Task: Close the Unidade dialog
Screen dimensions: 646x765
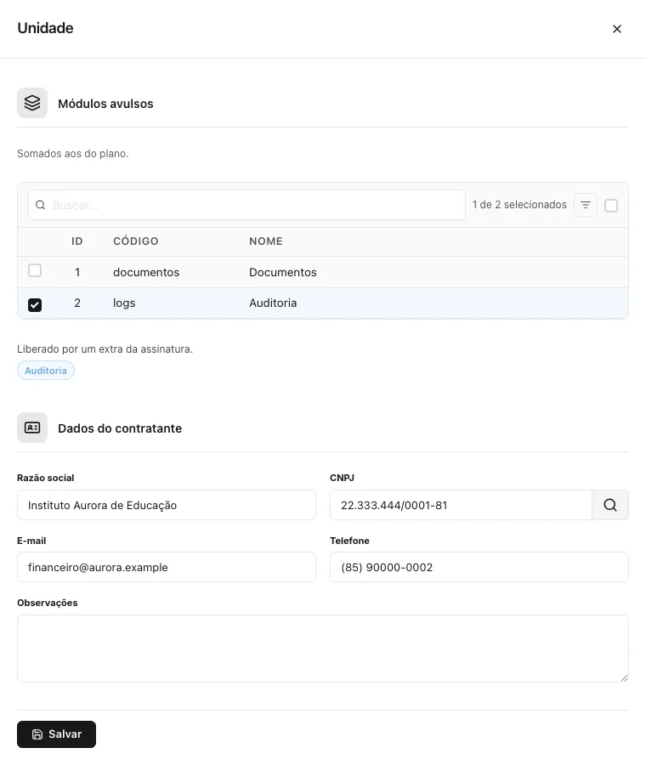Action: tap(617, 29)
